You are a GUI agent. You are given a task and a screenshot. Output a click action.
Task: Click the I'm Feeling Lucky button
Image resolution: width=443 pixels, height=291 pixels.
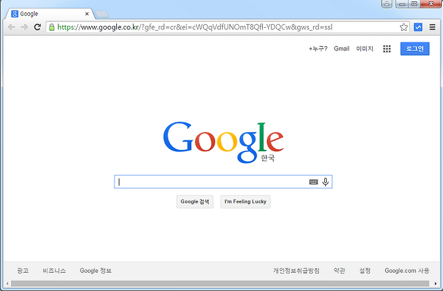click(x=245, y=202)
